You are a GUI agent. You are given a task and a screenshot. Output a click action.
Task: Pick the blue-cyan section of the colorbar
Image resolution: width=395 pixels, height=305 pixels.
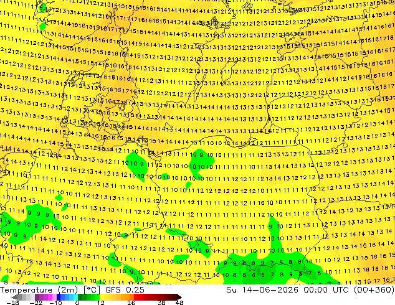[67, 297]
